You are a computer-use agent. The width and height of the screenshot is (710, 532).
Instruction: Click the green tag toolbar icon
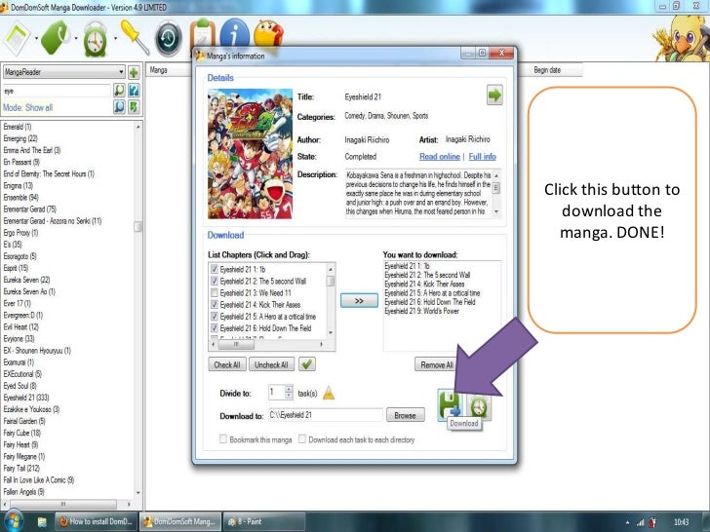(x=56, y=38)
